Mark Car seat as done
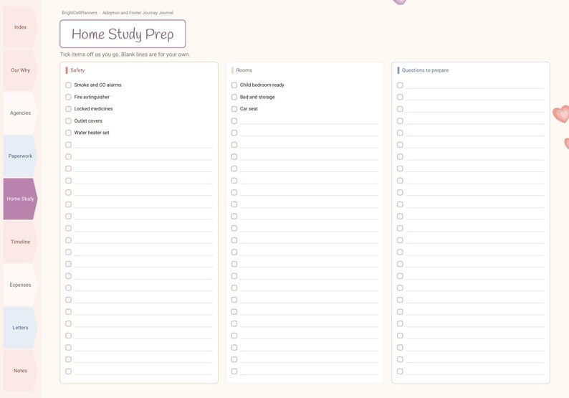 pyautogui.click(x=234, y=109)
